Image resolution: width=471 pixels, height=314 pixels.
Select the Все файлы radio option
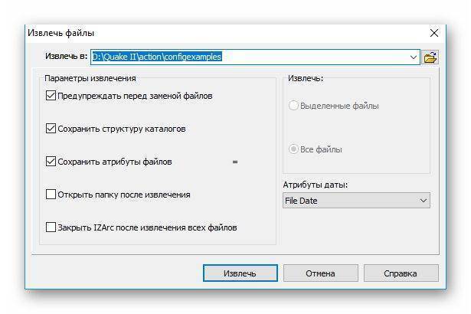tap(293, 149)
